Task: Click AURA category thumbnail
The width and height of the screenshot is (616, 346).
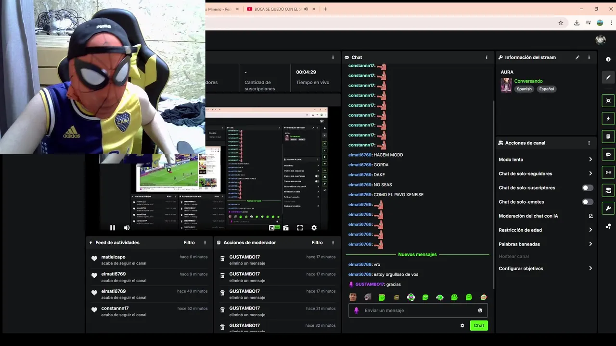Action: 506,85
